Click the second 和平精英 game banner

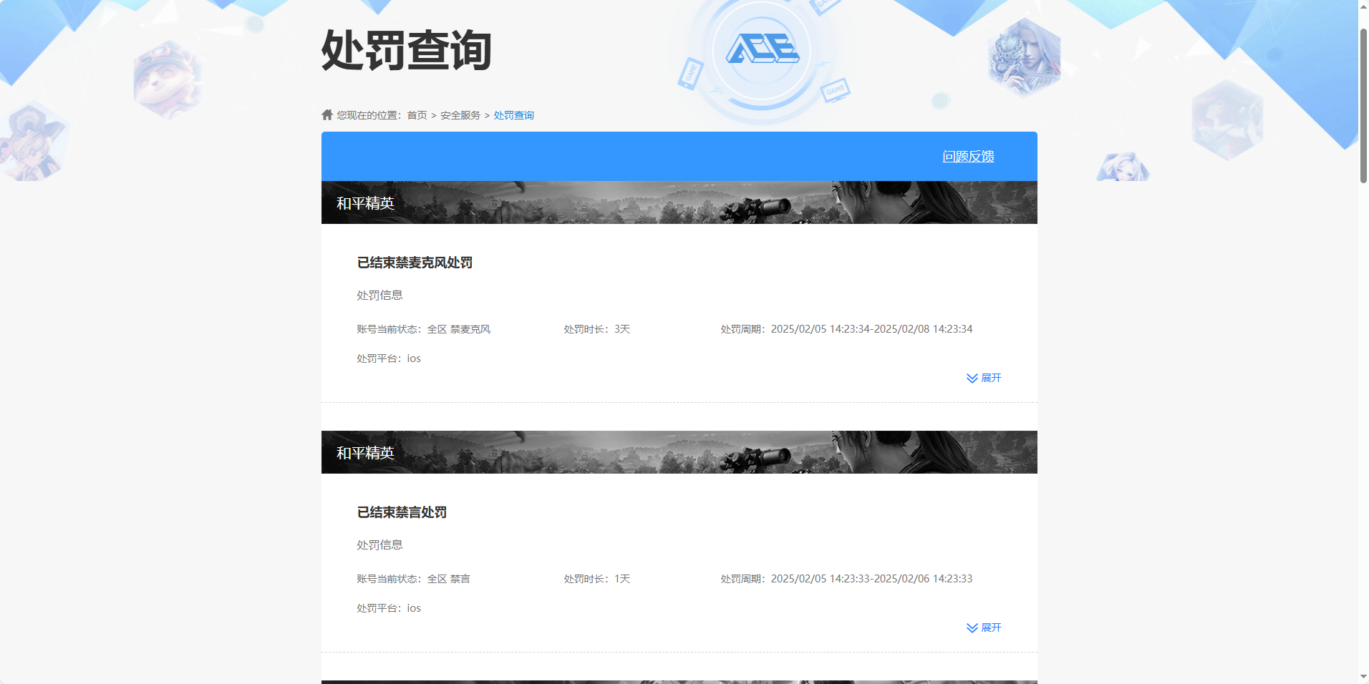679,452
